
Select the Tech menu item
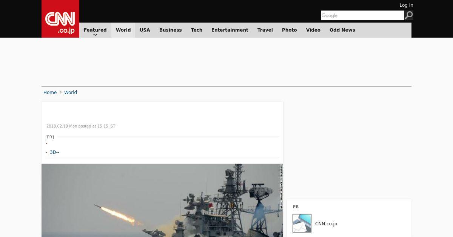coord(197,30)
